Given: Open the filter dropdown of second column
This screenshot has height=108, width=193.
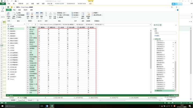Looking at the screenshot, I should point(46,27).
